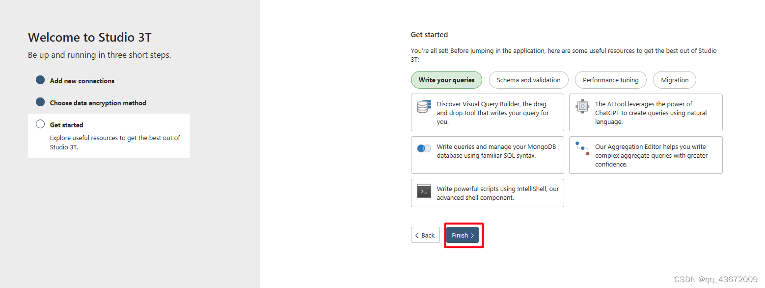The image size is (765, 288).
Task: Open the Visual Query Builder description text
Action: pos(493,113)
